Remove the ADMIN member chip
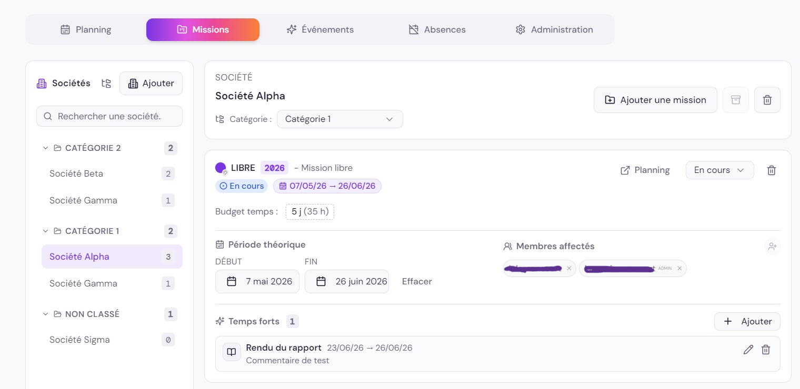This screenshot has width=800, height=389. [679, 269]
